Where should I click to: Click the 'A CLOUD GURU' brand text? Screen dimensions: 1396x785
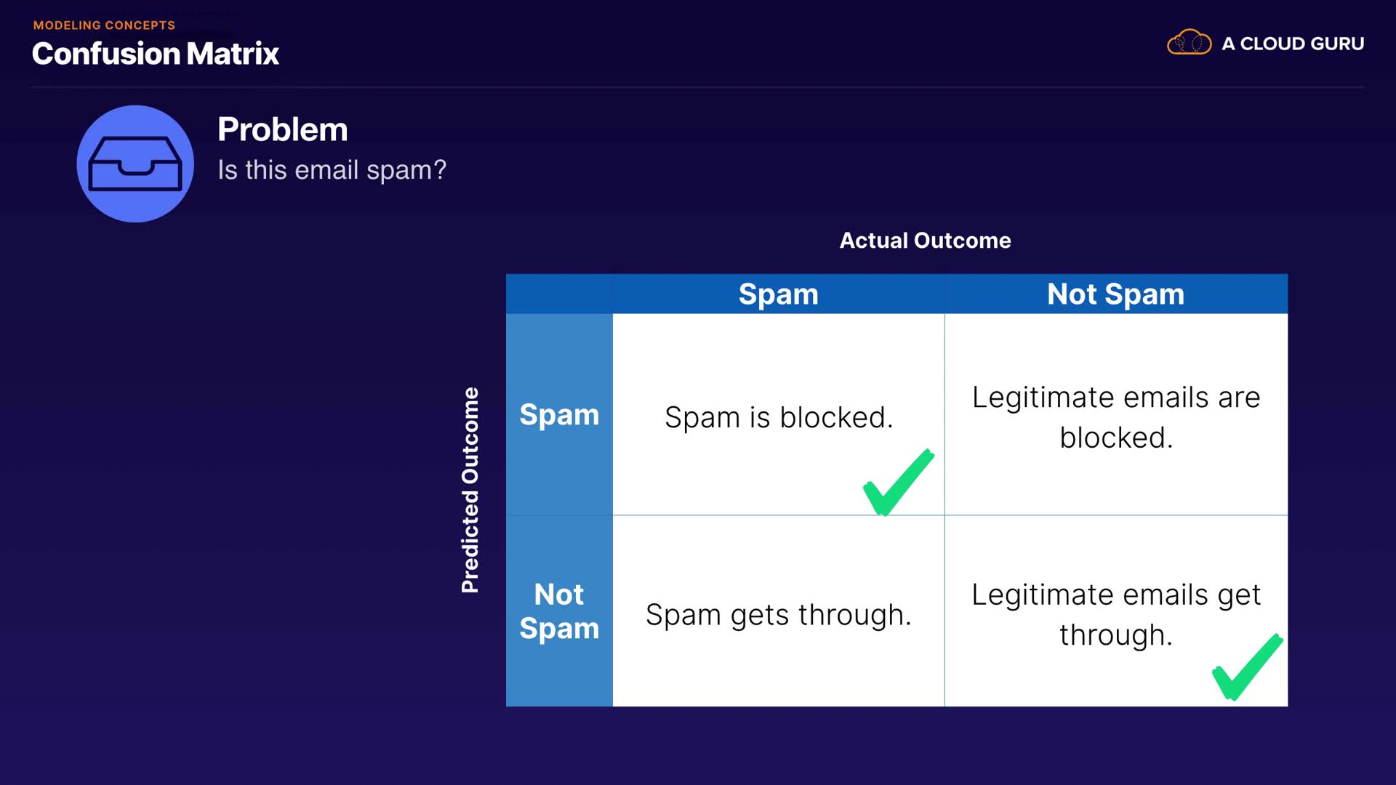[1292, 44]
